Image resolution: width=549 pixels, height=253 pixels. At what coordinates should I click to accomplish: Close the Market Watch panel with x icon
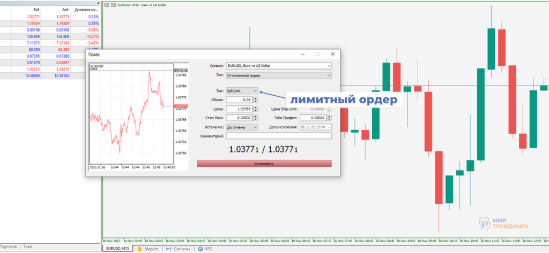click(99, 2)
